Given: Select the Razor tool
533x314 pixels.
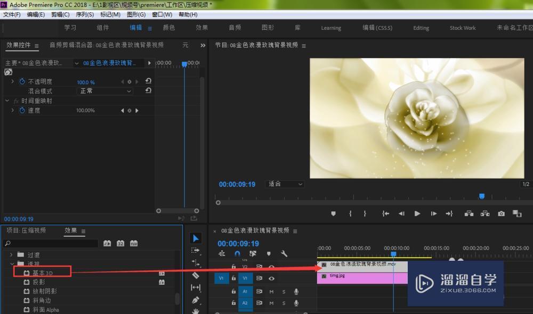Looking at the screenshot, I should point(196,275).
